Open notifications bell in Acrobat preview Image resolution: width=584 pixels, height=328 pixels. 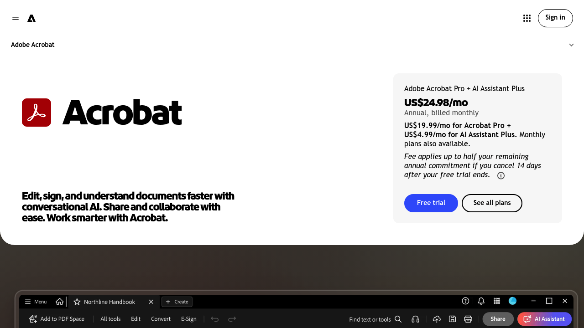click(x=481, y=301)
